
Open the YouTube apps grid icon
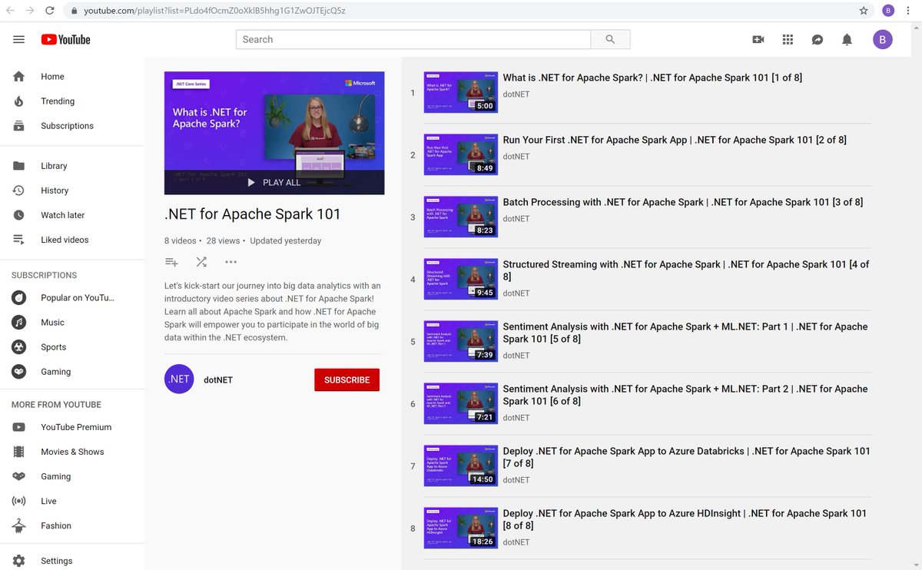[788, 39]
